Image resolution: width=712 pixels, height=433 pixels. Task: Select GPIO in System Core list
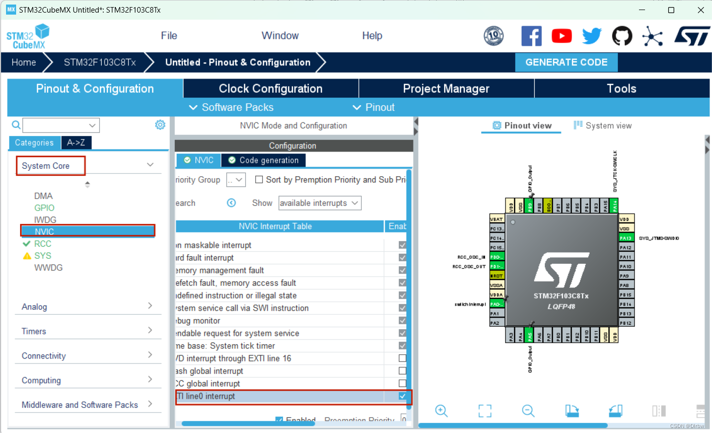tap(44, 208)
